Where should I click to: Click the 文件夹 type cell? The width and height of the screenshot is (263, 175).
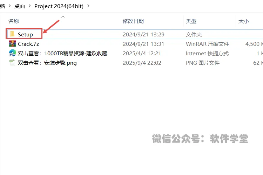click(x=194, y=35)
